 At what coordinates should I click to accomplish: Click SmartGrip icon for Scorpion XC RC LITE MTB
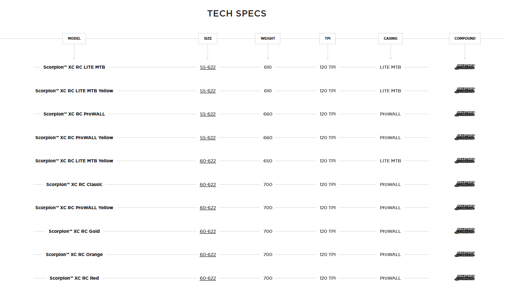click(x=465, y=67)
